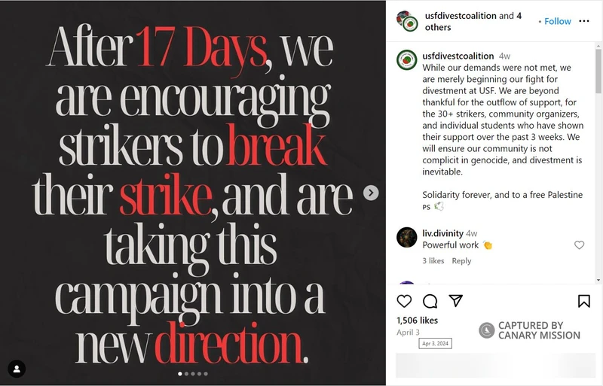Follow the usfdivestcoalition account

coord(558,21)
